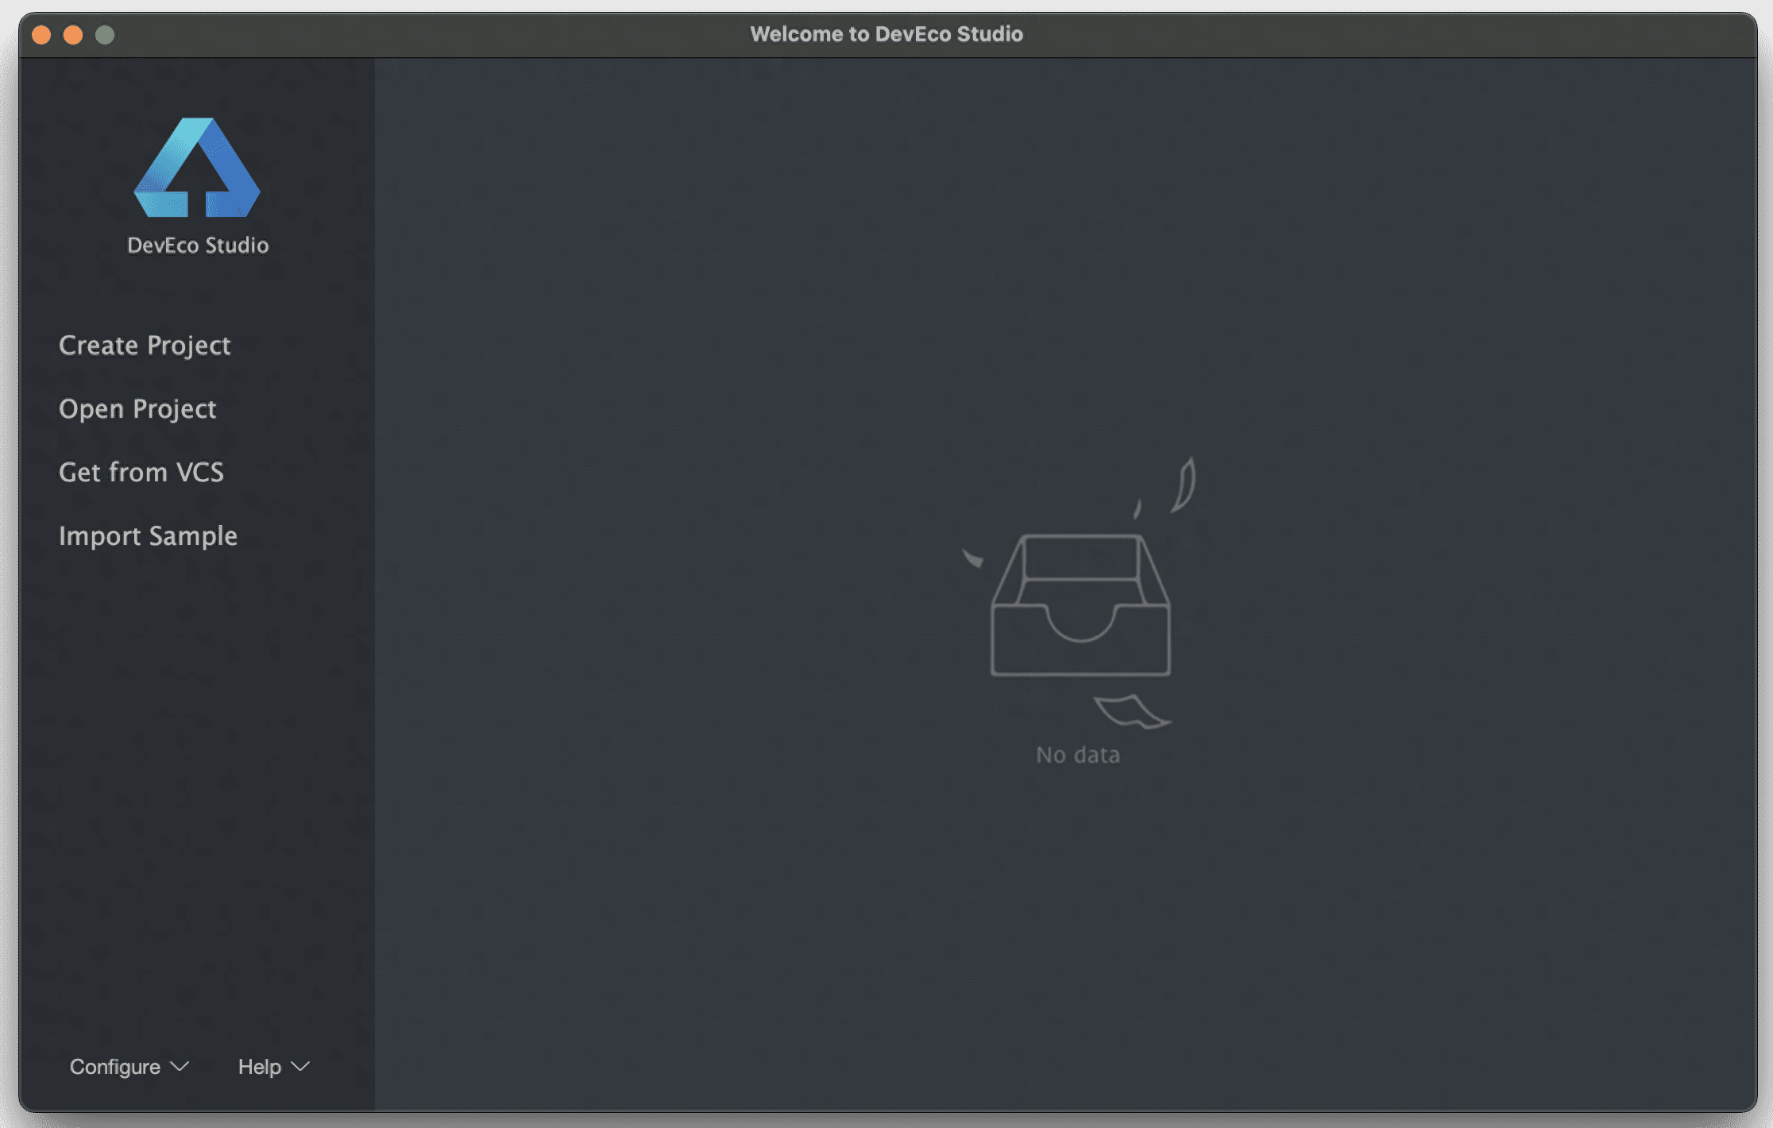Screen dimensions: 1773x1128
Task: Click the DevEco Studio triangle logo
Action: (197, 168)
